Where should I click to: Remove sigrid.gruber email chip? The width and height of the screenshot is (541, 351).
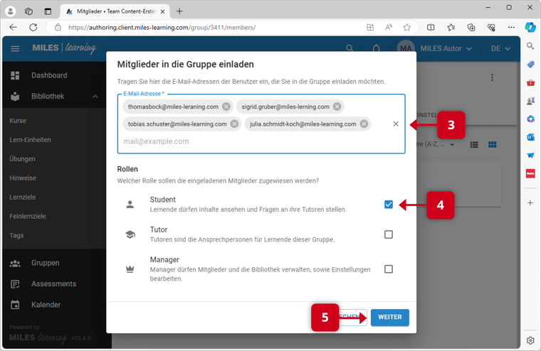coord(337,107)
